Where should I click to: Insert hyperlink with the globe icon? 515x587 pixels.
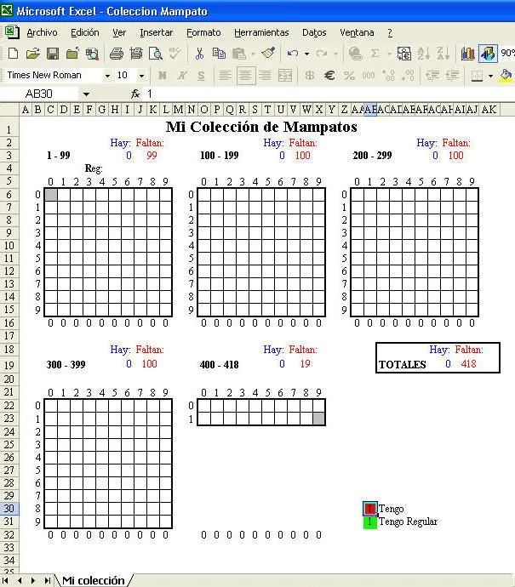pyautogui.click(x=355, y=54)
